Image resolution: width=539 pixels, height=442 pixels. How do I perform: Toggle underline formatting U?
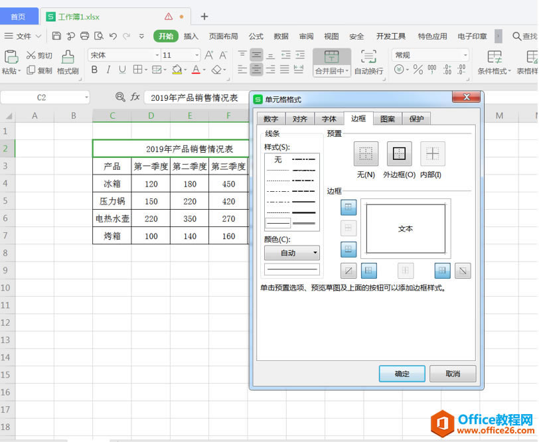tap(122, 70)
